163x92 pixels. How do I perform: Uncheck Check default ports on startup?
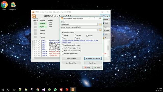click(x=63, y=51)
